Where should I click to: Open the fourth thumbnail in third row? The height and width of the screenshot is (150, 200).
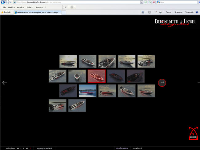127,91
